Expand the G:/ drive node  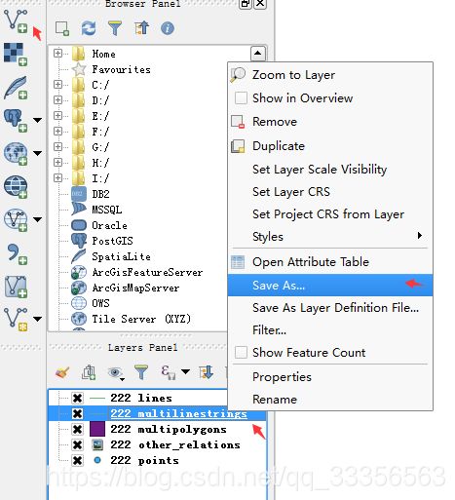(57, 146)
